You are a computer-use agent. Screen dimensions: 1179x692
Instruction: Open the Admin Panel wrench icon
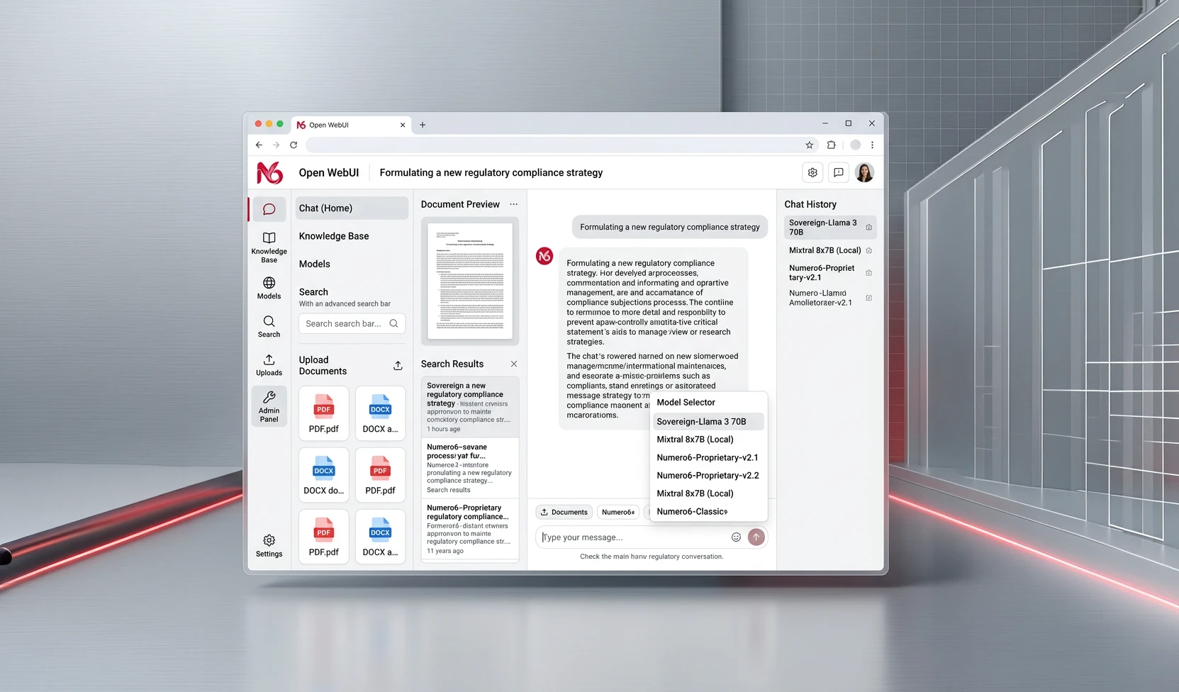(x=269, y=406)
